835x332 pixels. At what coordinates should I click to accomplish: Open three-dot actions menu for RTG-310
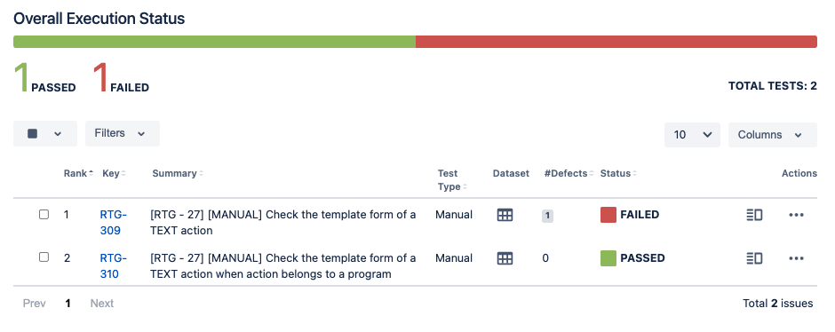[796, 258]
